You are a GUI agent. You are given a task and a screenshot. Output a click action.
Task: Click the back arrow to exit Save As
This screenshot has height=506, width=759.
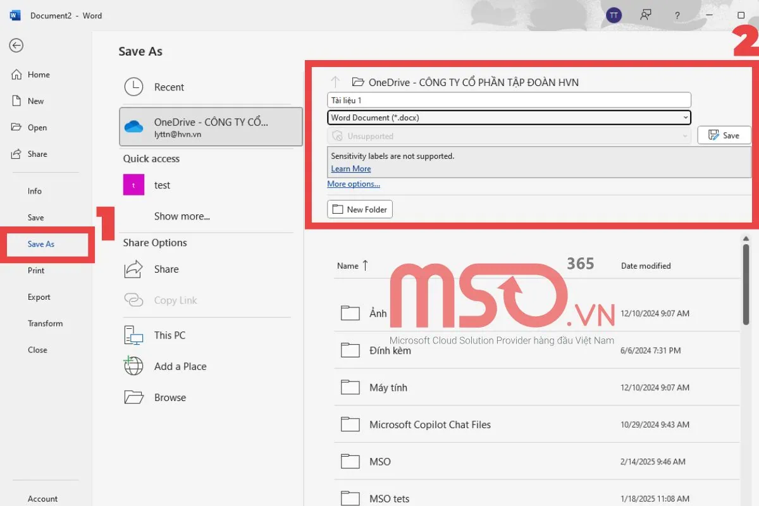(x=16, y=46)
